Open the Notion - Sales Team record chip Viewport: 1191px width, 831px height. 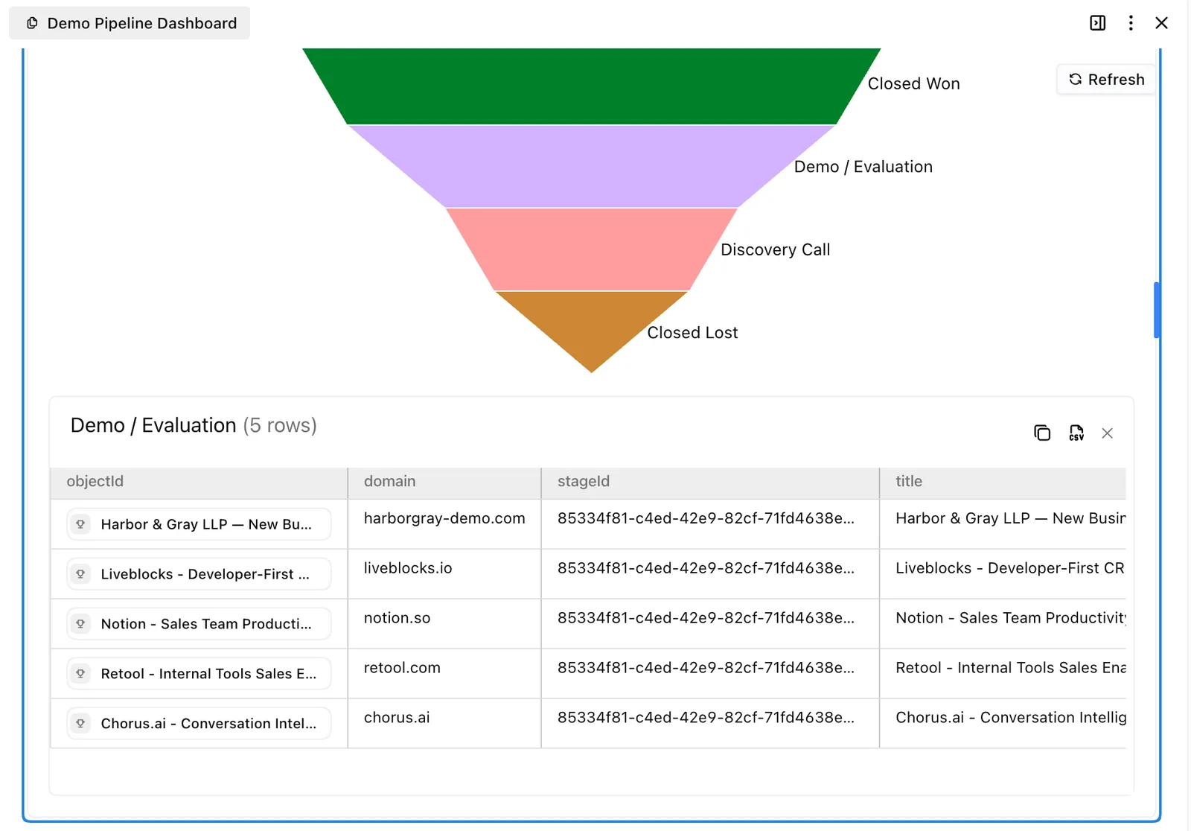(x=199, y=624)
